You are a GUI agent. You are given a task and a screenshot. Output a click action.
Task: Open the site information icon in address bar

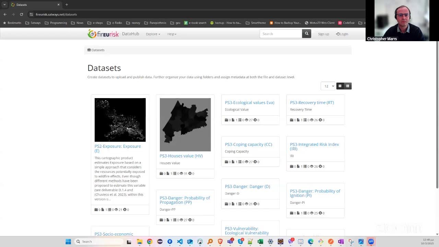coord(31,14)
